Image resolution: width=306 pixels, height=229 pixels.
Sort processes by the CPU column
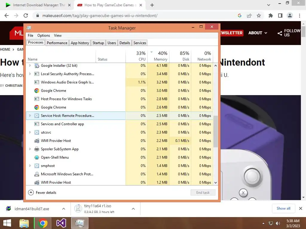(137, 56)
